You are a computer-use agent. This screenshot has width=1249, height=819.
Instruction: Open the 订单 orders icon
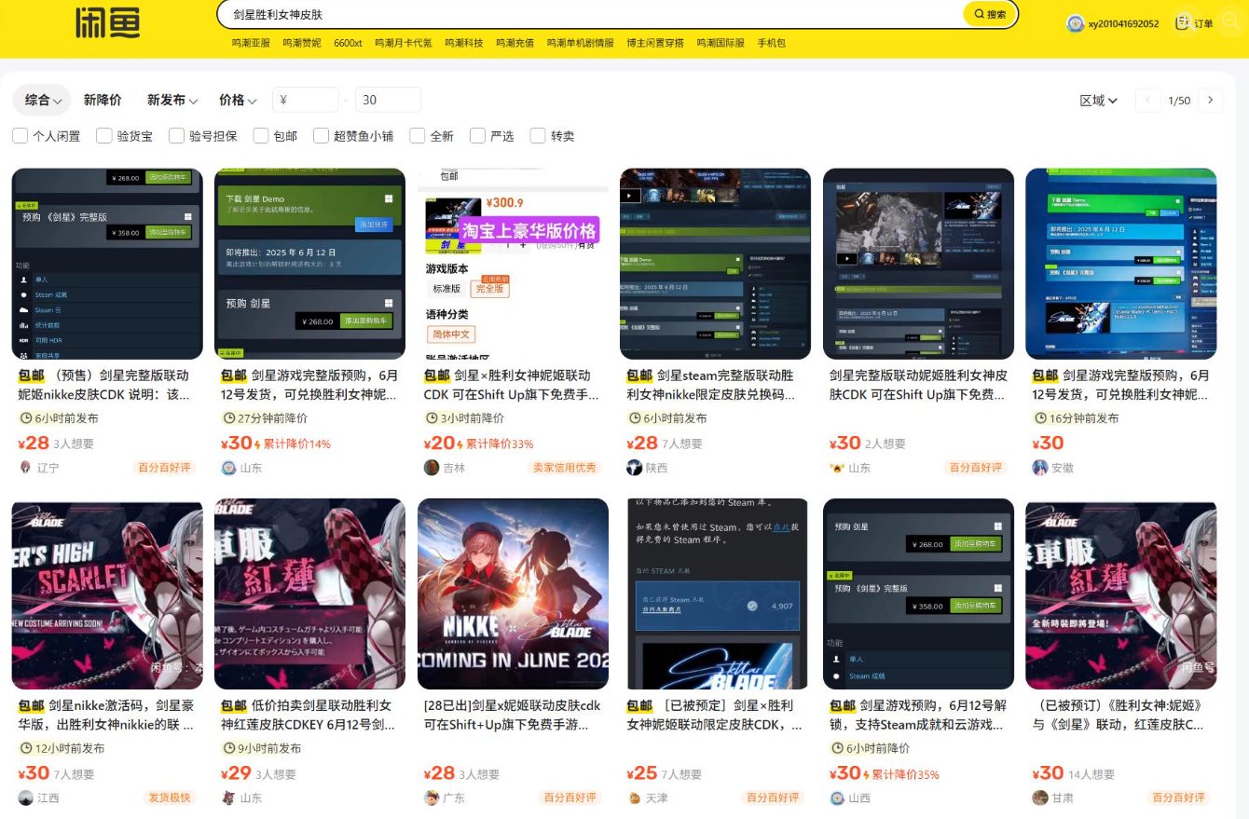pyautogui.click(x=1184, y=22)
